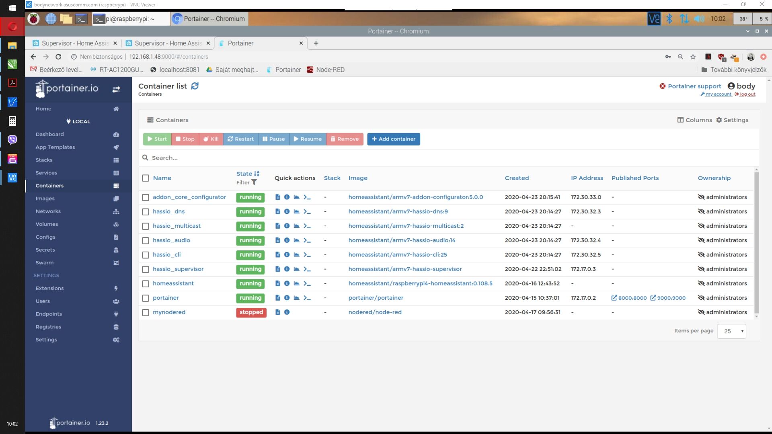View stats for hassio_multicast

296,226
